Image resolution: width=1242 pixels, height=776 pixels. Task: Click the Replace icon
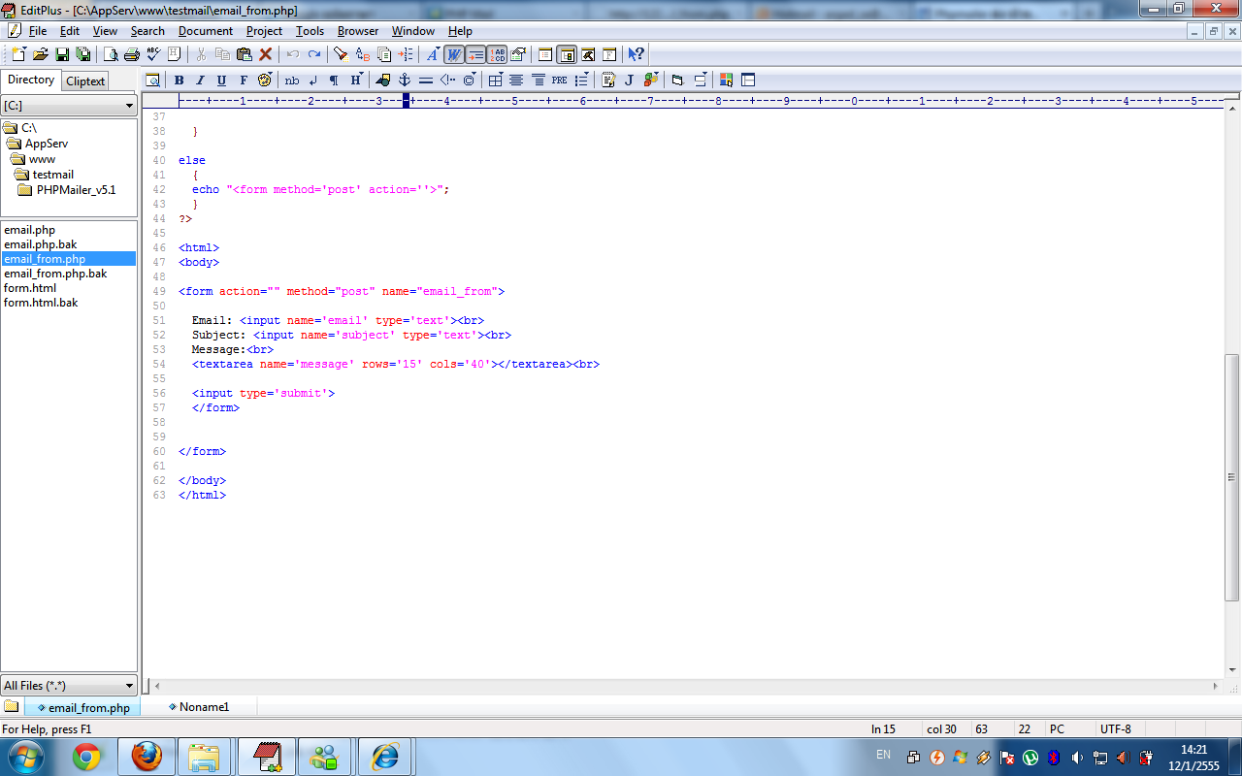click(x=363, y=54)
